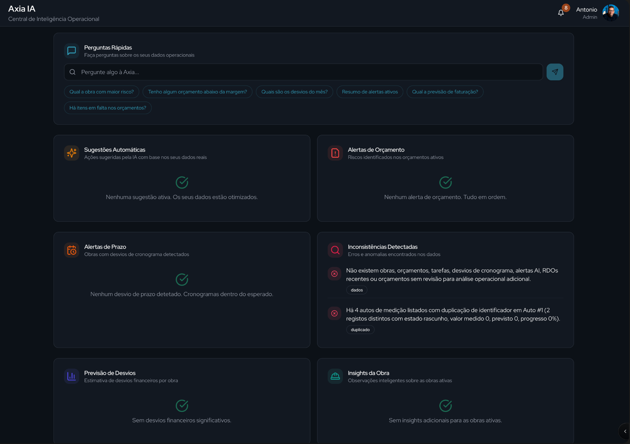The image size is (630, 444).
Task: Click the error icon beside 'Não existem obras'
Action: pyautogui.click(x=334, y=274)
